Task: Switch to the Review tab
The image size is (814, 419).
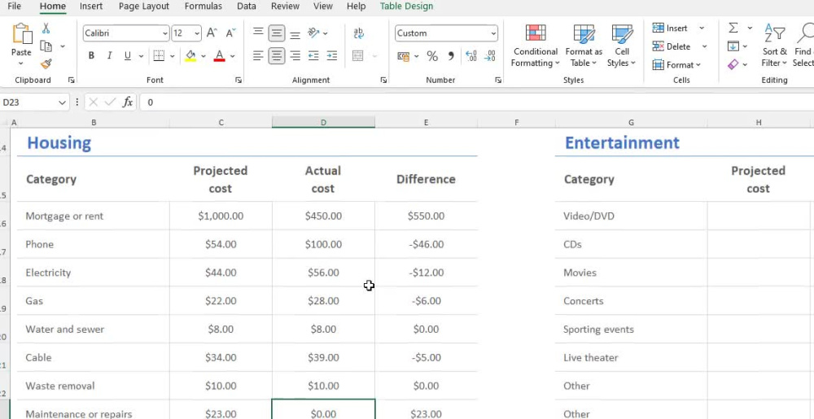Action: tap(285, 7)
